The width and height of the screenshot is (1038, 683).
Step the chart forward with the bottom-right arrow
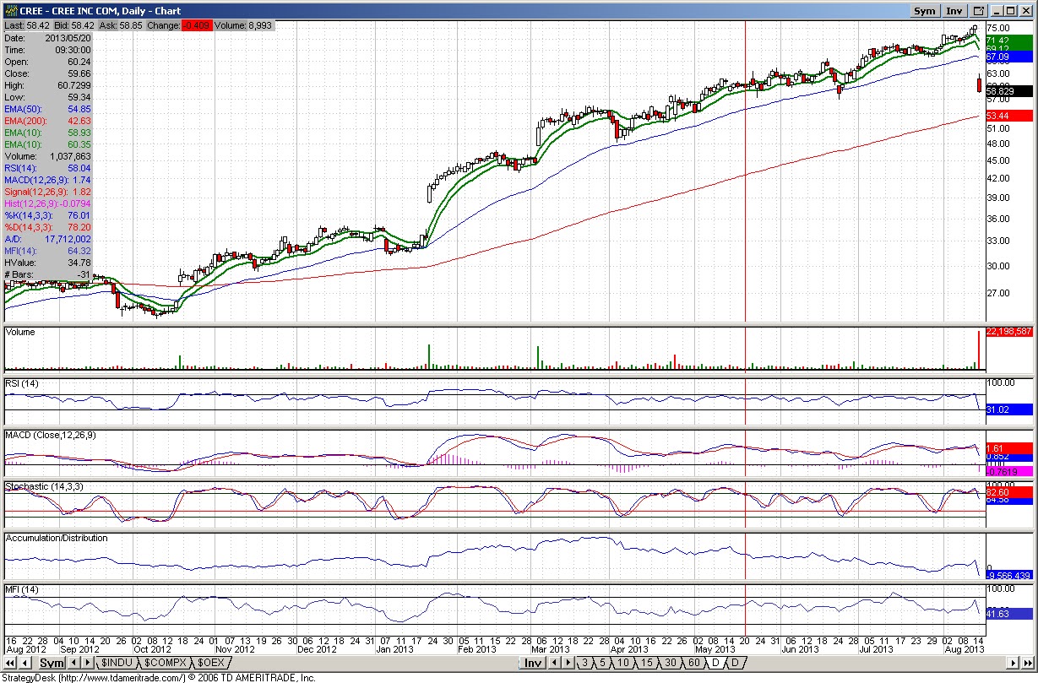(x=1013, y=663)
